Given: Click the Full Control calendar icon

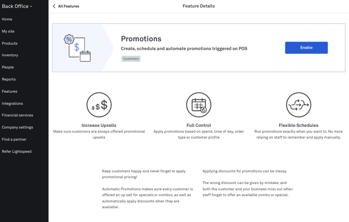Looking at the screenshot, I should point(199,105).
